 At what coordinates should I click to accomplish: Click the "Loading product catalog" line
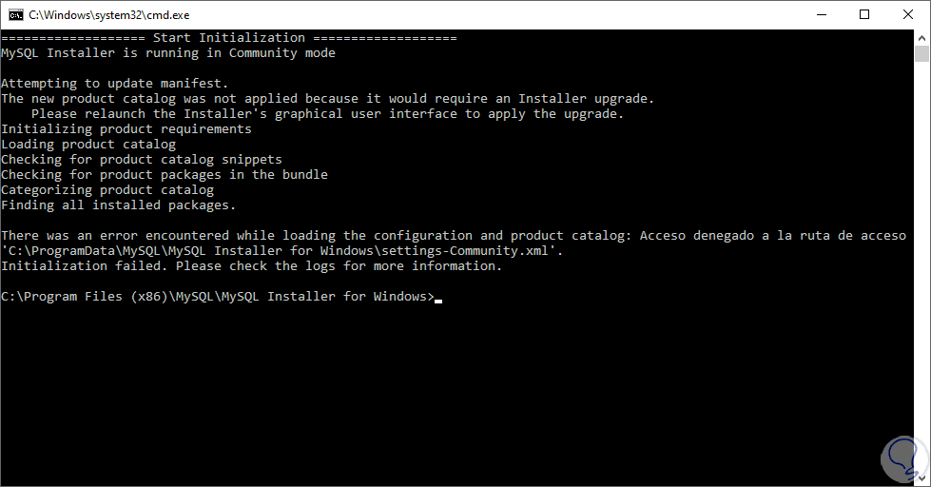[x=87, y=145]
